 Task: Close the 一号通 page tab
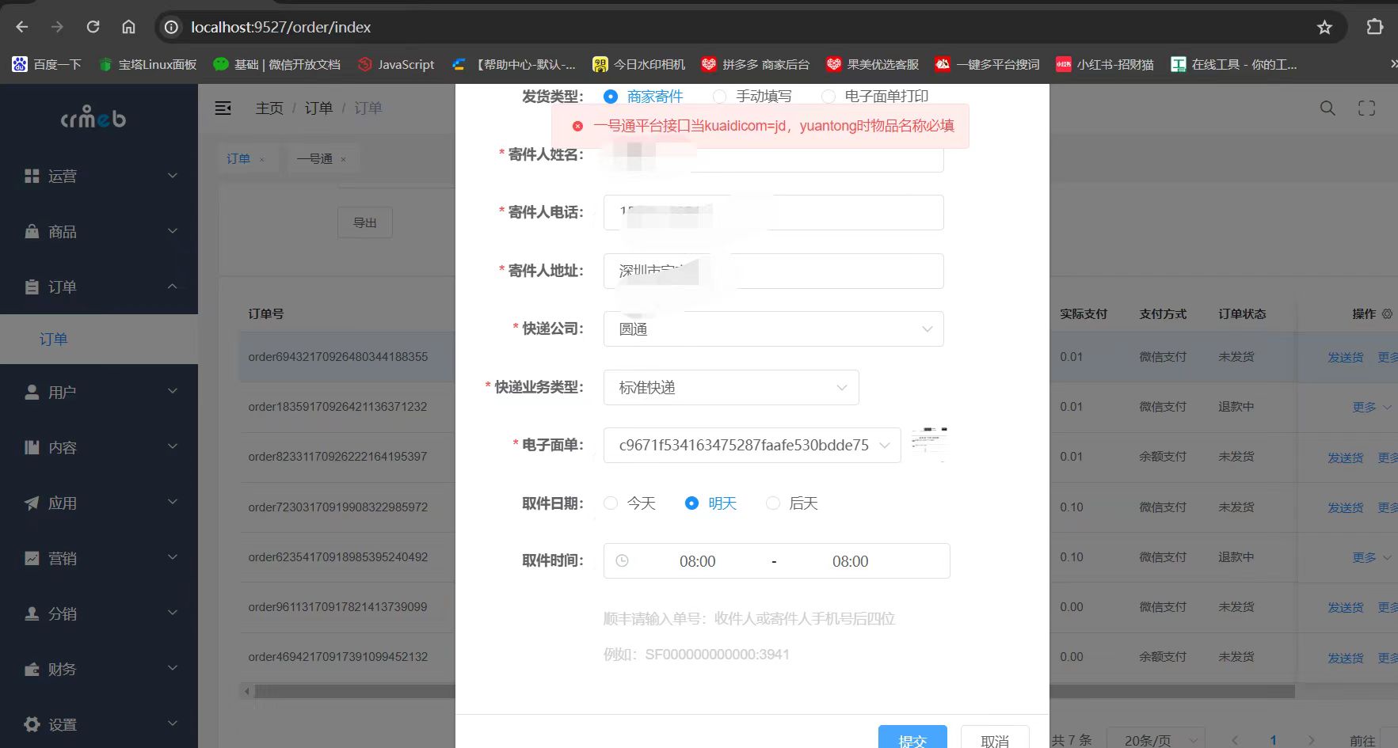[x=343, y=159]
